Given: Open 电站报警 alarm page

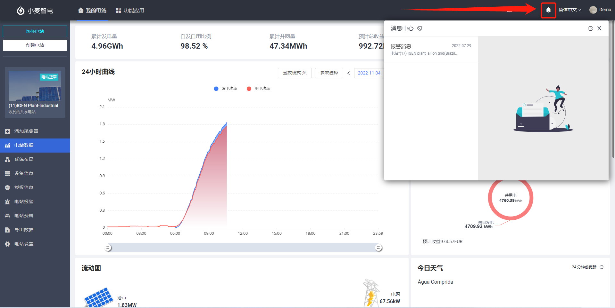Looking at the screenshot, I should click(24, 201).
